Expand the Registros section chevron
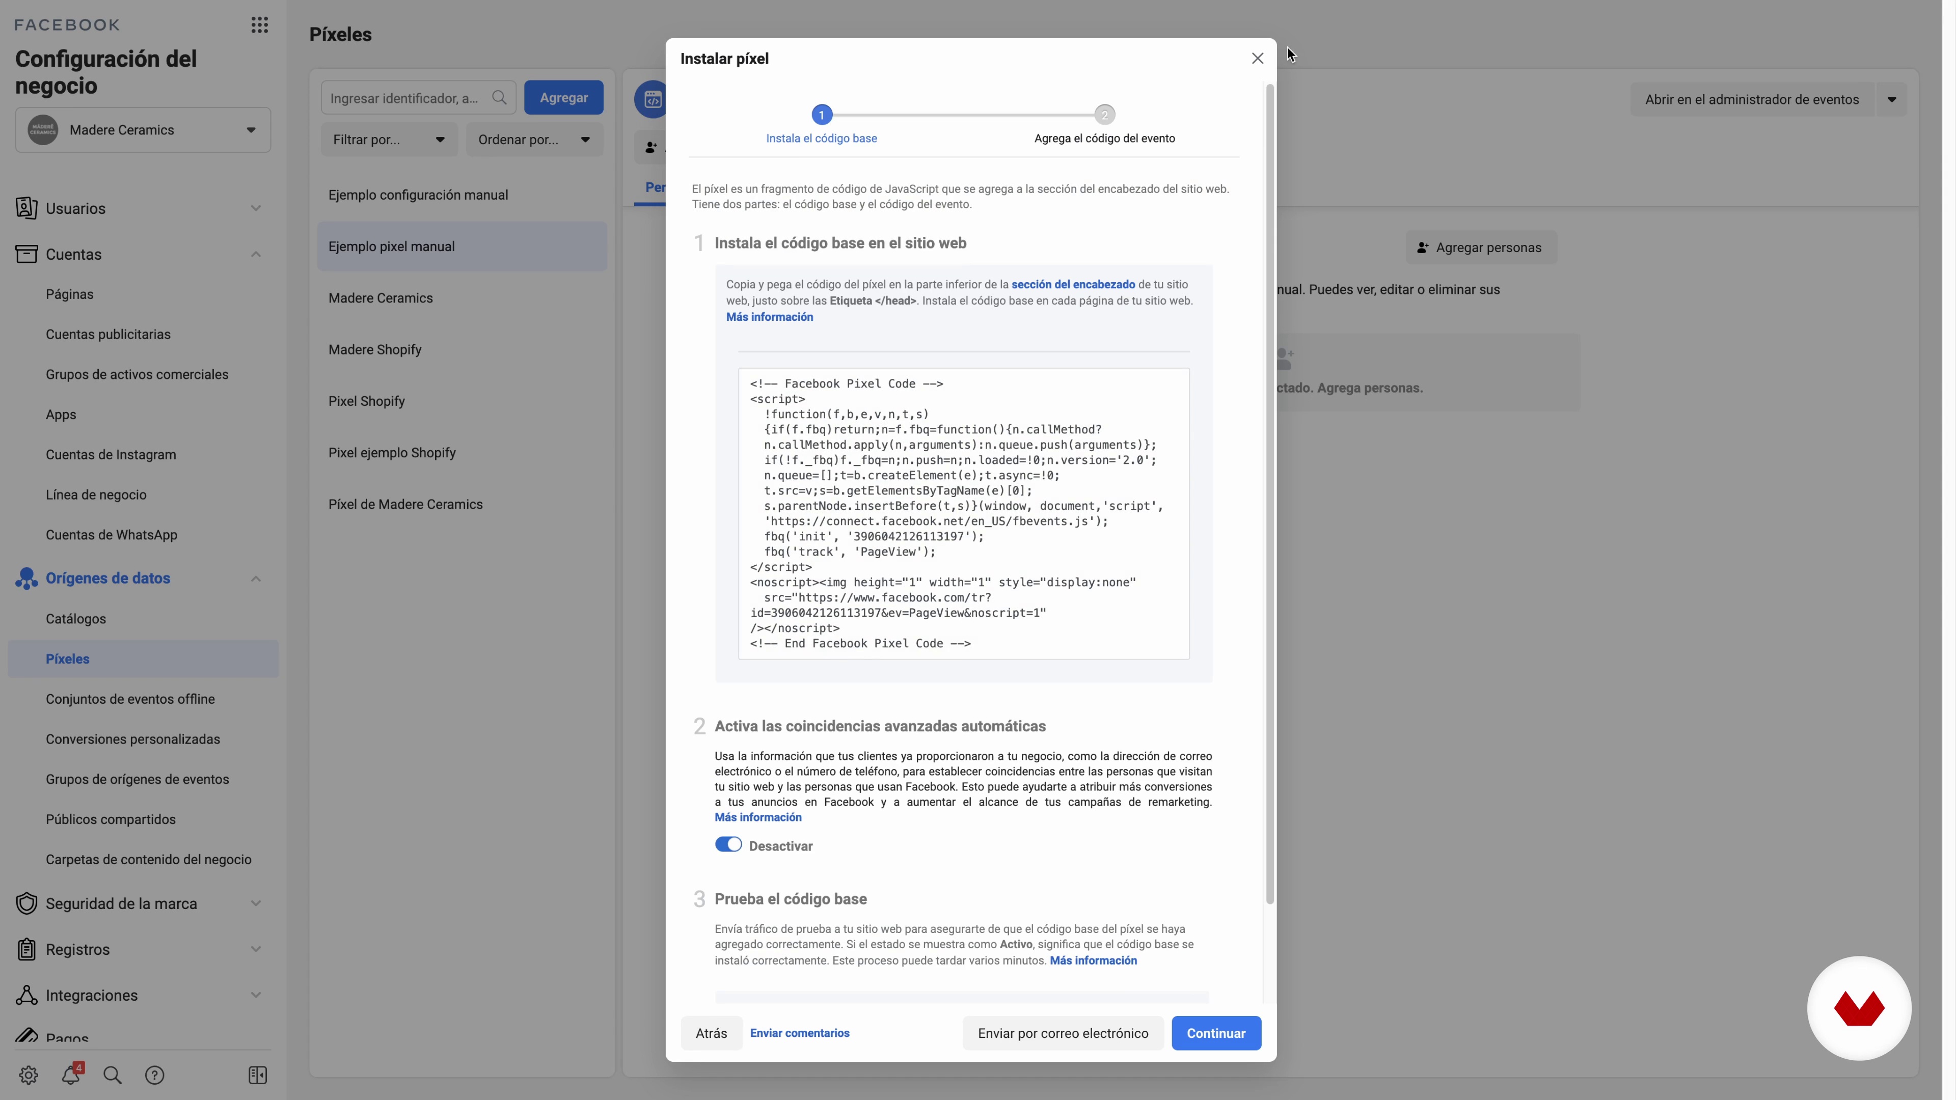 point(256,949)
